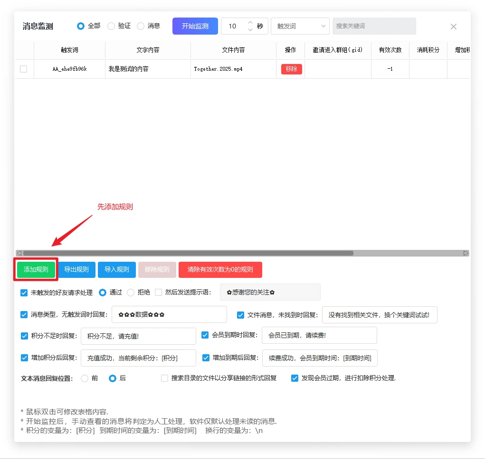The height and width of the screenshot is (459, 485).
Task: Click the 搜索关键词 search field
Action: point(374,26)
